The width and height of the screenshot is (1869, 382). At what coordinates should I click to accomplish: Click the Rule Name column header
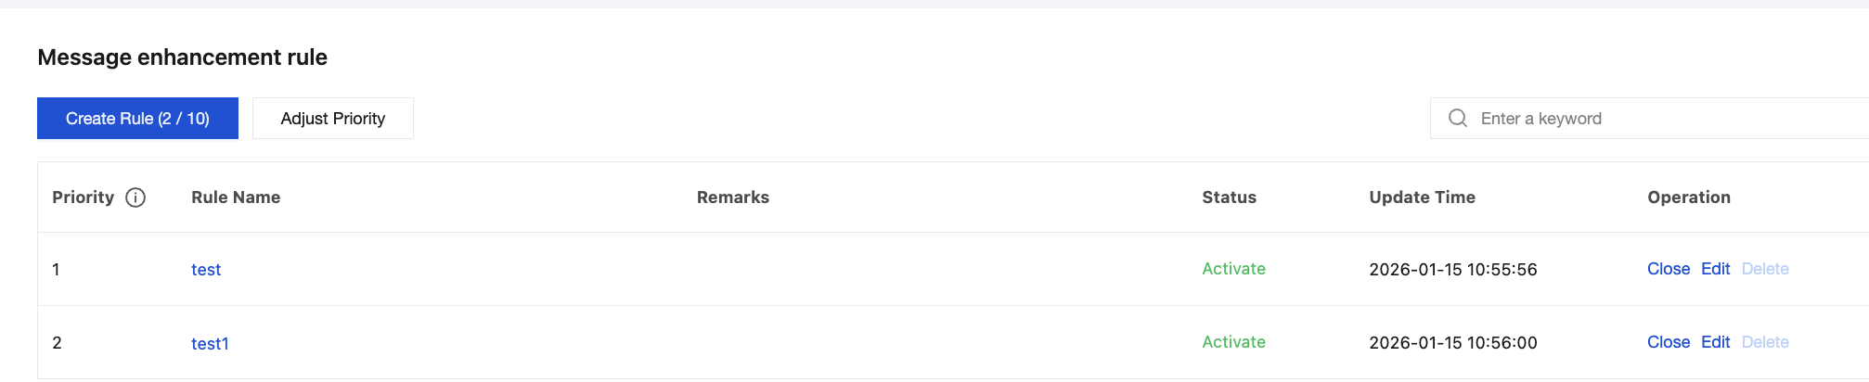tap(236, 197)
